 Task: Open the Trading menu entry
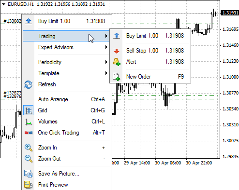(x=67, y=36)
